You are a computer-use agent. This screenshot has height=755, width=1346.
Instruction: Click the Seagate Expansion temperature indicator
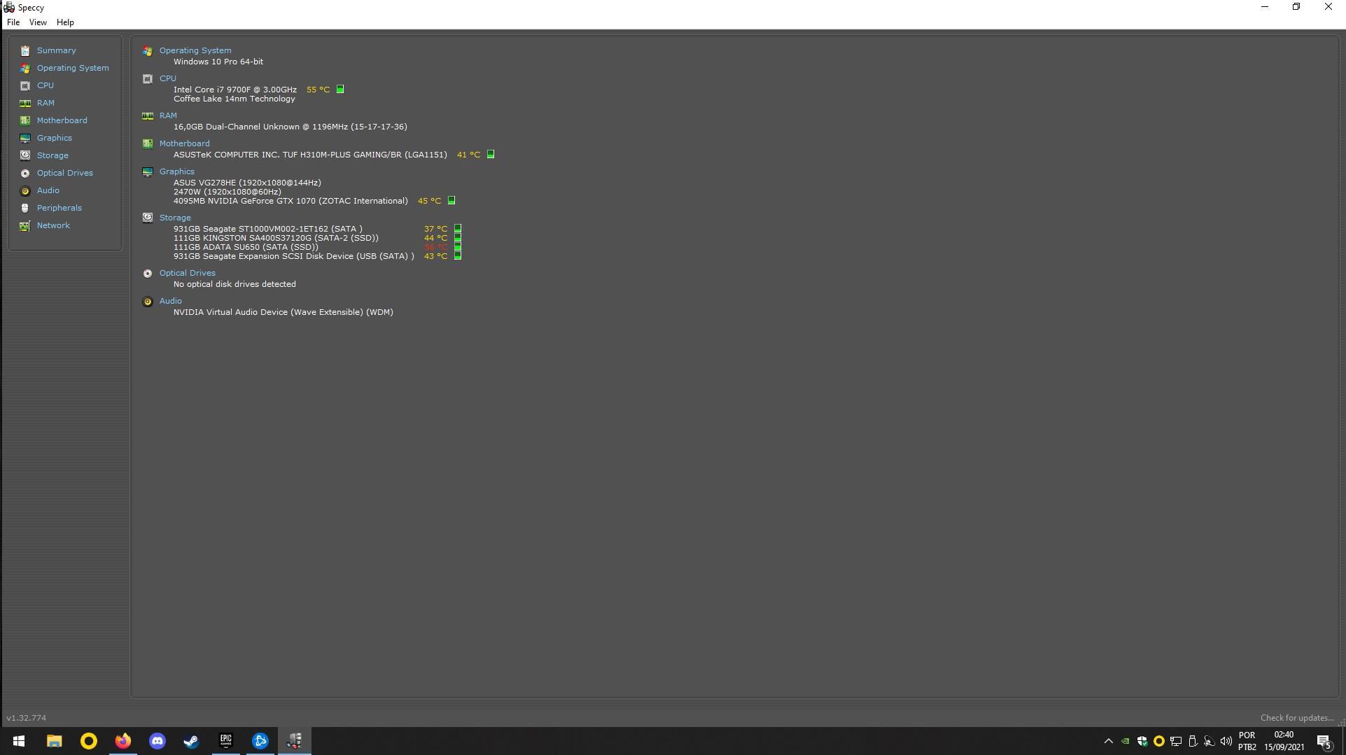(458, 256)
